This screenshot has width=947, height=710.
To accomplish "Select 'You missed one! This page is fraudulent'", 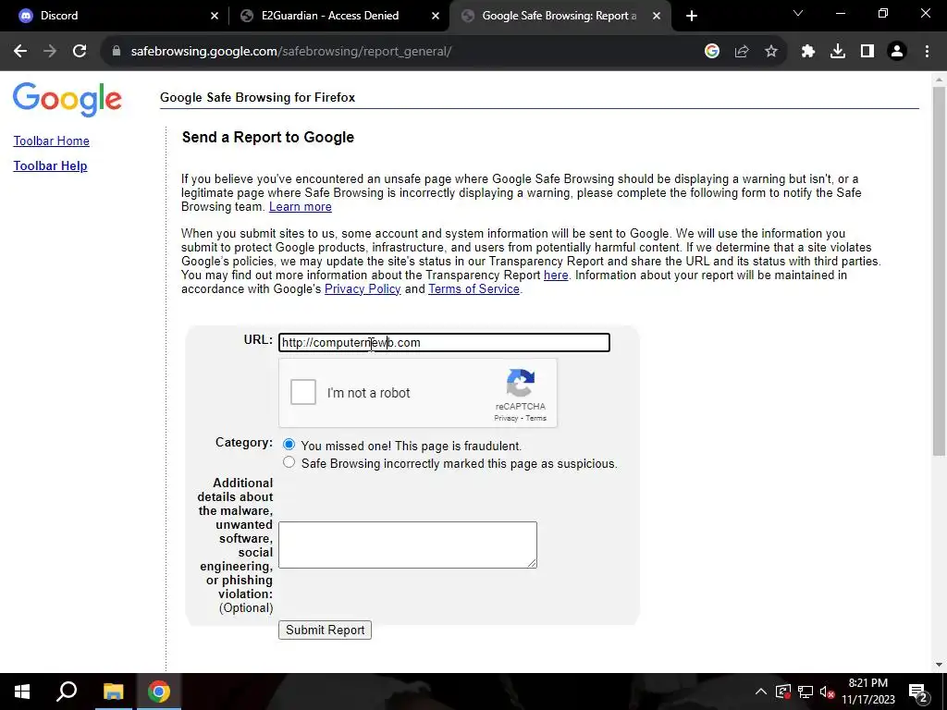I will (x=289, y=445).
